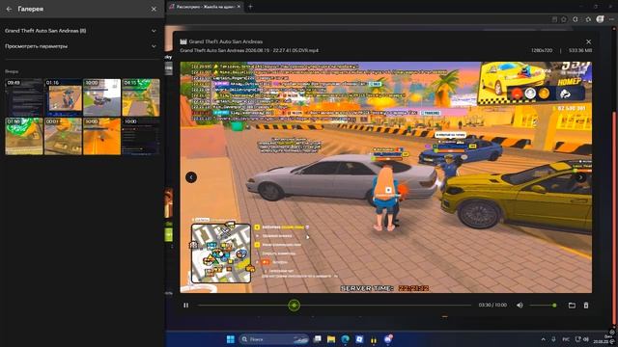
Task: Open the Windows Start menu
Action: 231,339
